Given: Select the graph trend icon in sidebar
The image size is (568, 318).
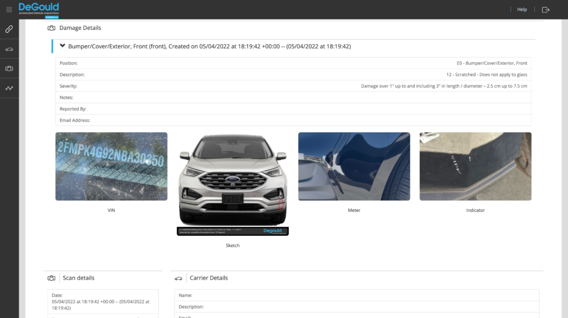Looking at the screenshot, I should (9, 88).
